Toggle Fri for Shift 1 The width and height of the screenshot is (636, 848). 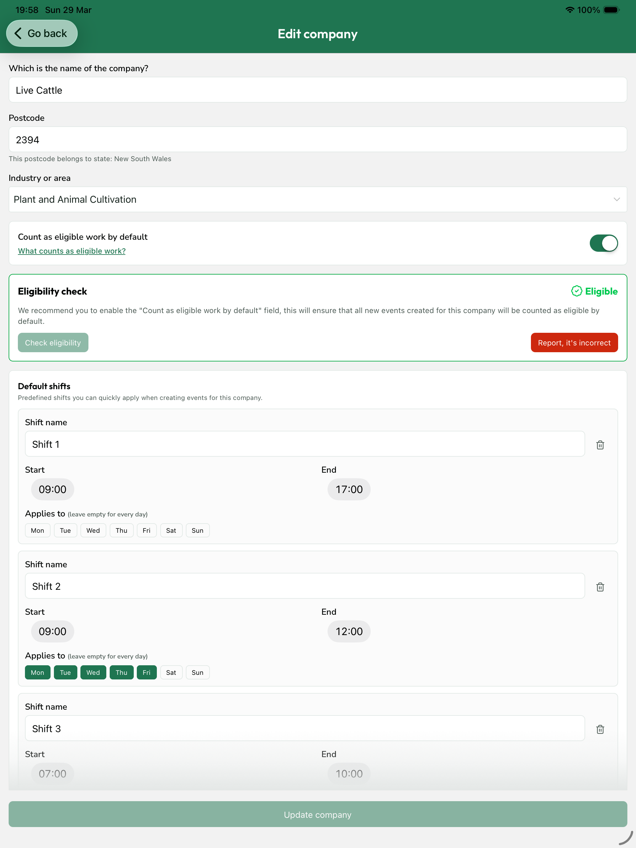pyautogui.click(x=146, y=530)
